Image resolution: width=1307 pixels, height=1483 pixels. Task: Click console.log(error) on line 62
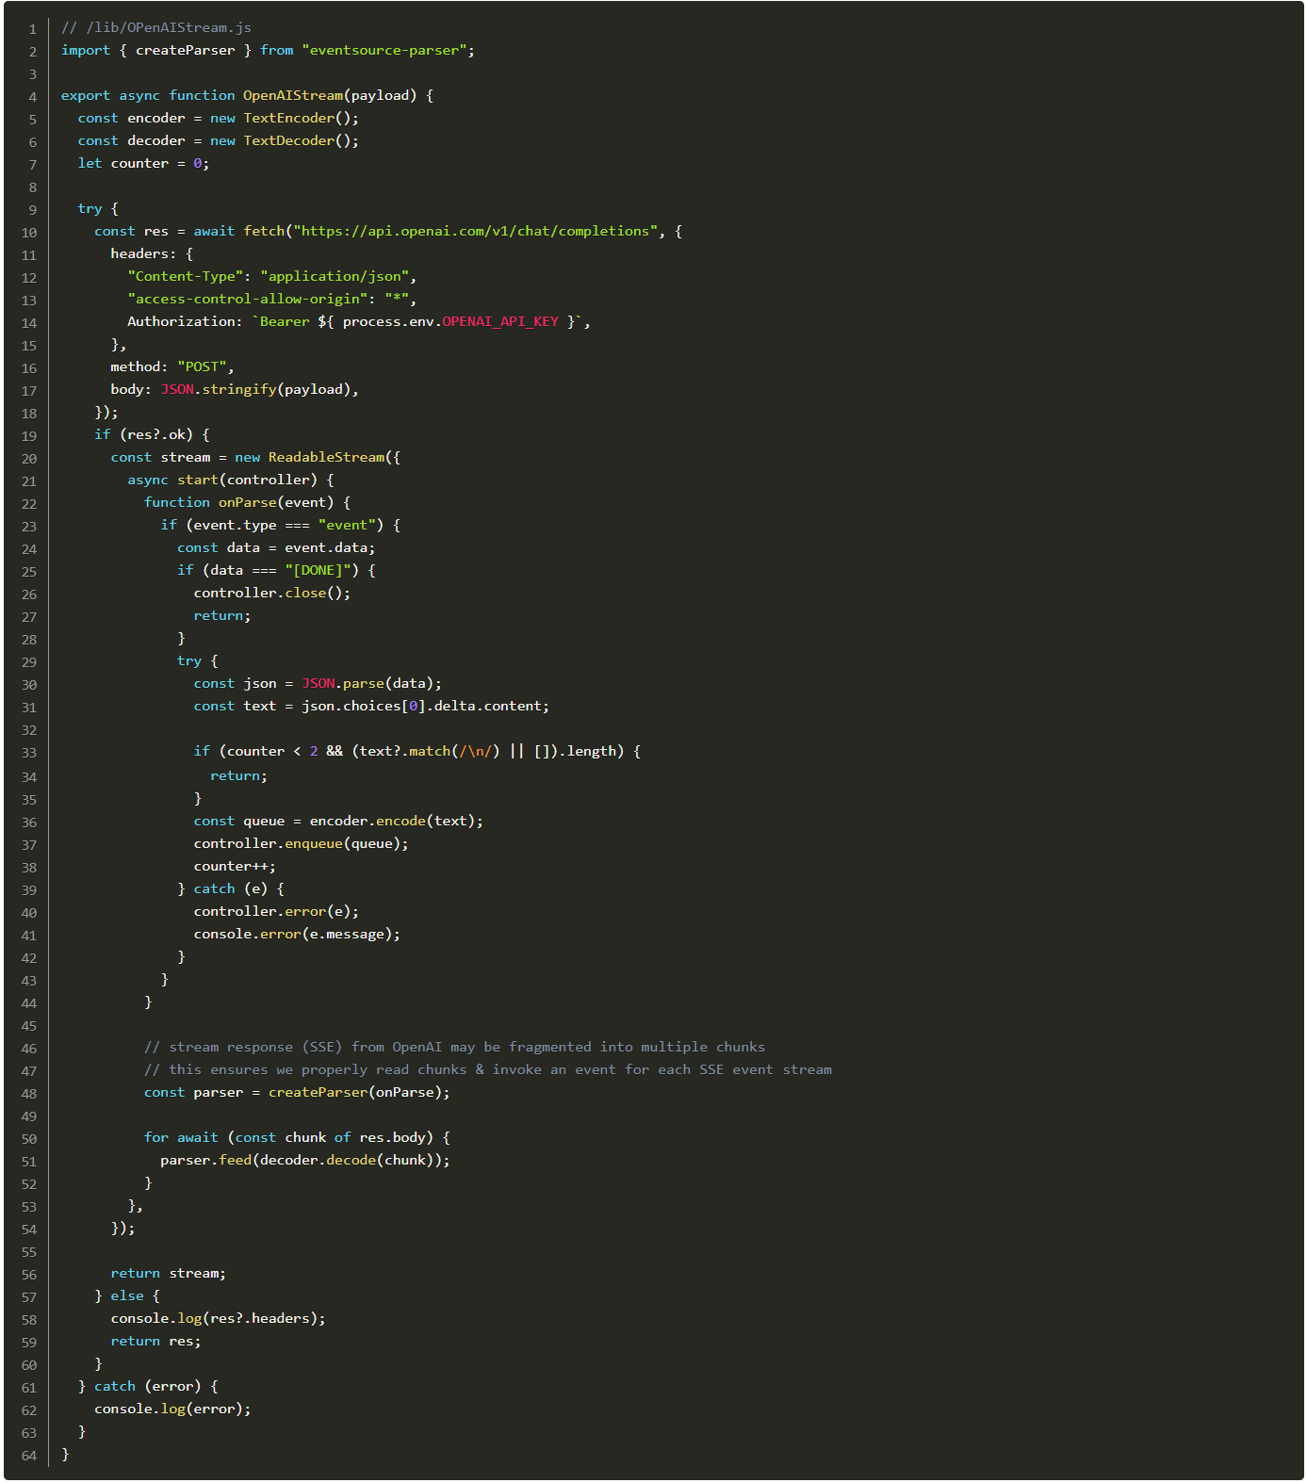(169, 1409)
